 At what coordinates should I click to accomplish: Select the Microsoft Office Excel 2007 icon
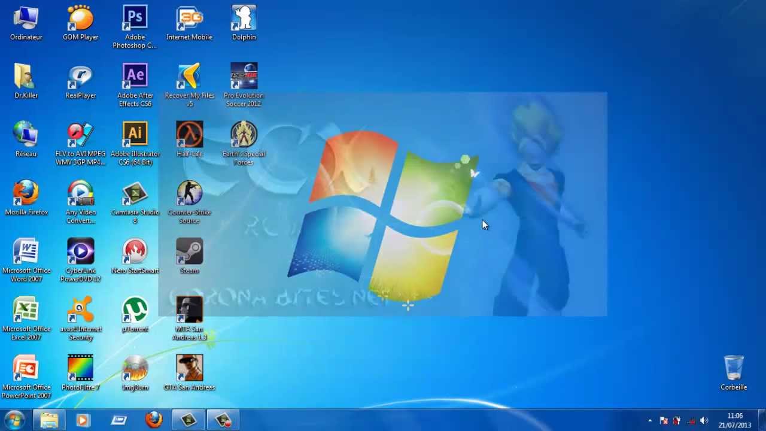point(26,319)
